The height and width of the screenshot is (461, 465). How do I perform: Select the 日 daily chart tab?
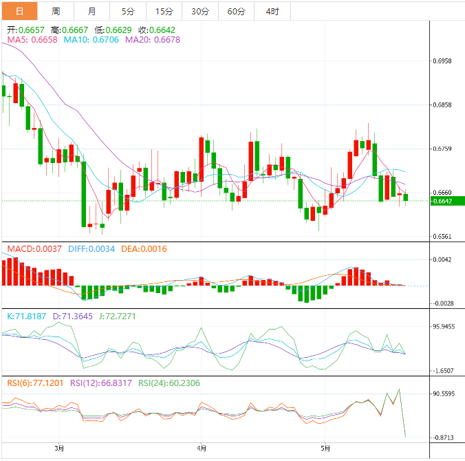pos(19,11)
